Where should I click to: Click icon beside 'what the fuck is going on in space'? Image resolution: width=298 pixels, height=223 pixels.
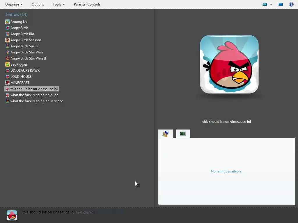coord(7,101)
